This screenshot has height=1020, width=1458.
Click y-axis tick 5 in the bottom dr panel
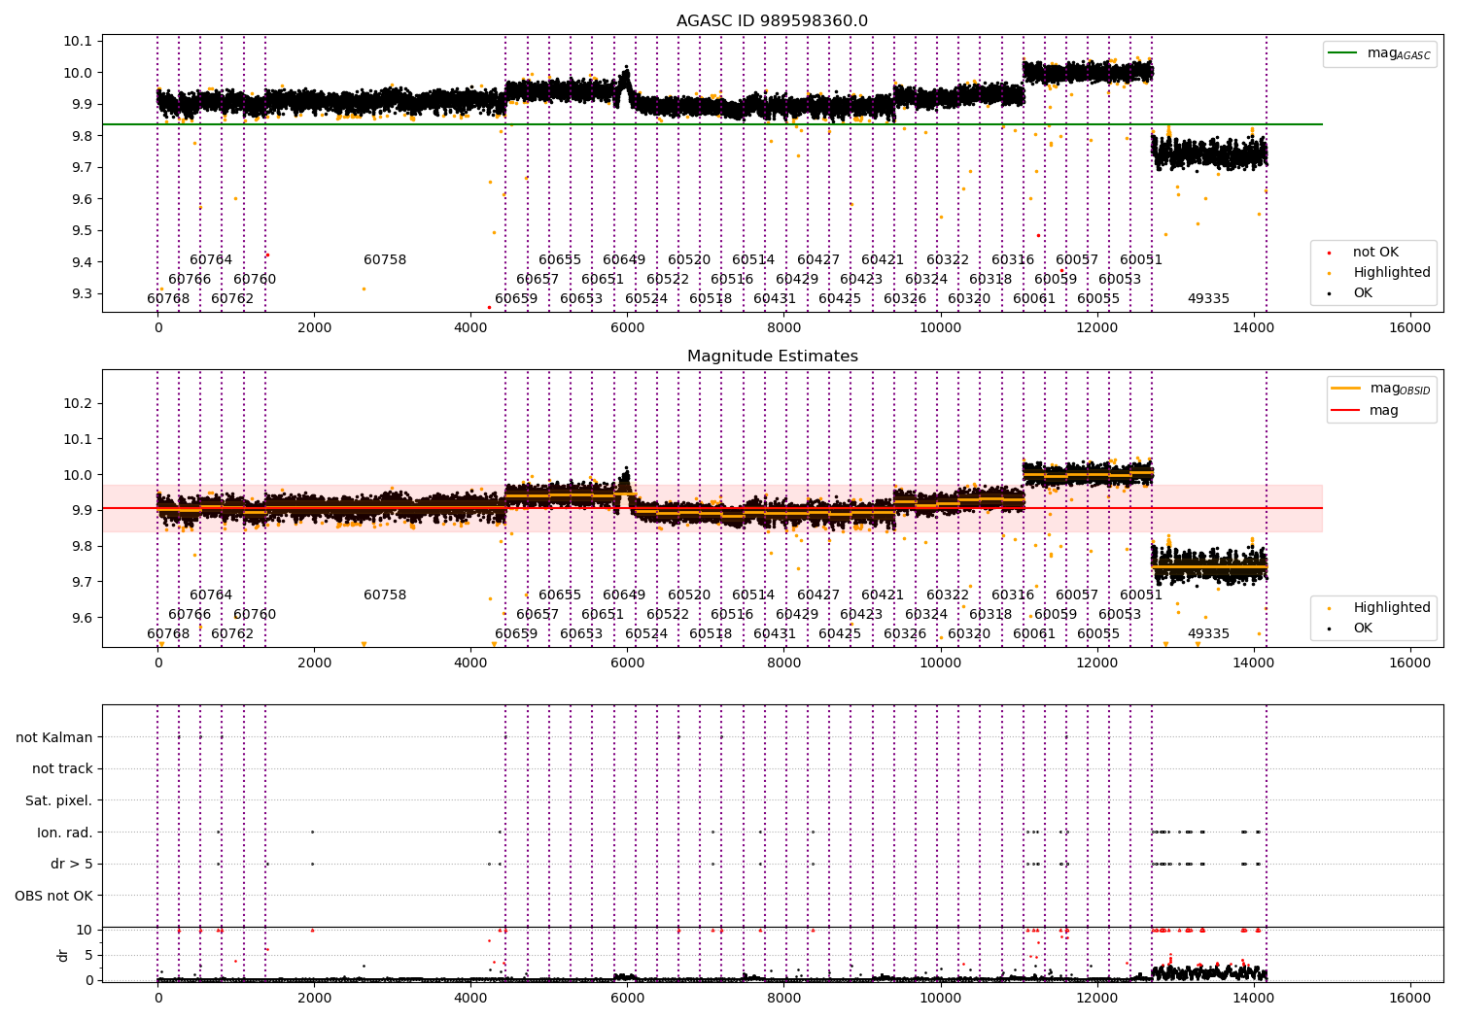pos(89,955)
